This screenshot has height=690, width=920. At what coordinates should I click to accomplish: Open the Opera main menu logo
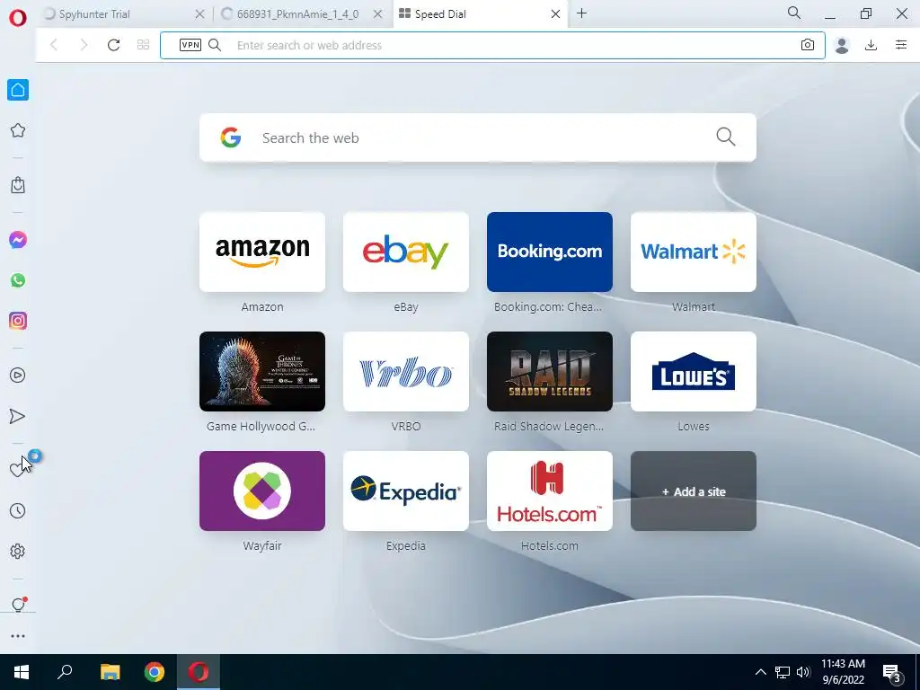point(18,18)
